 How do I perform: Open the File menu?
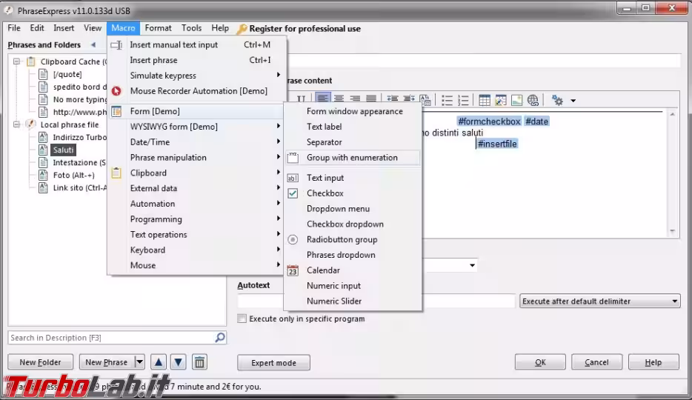(x=14, y=28)
